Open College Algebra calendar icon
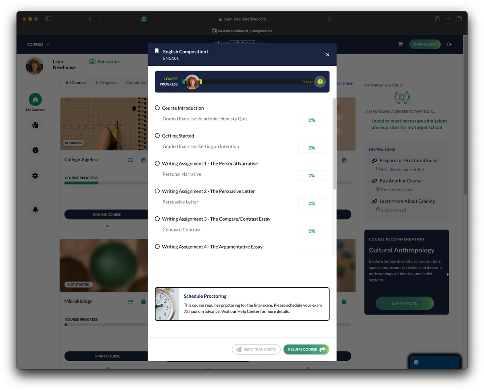 click(143, 160)
